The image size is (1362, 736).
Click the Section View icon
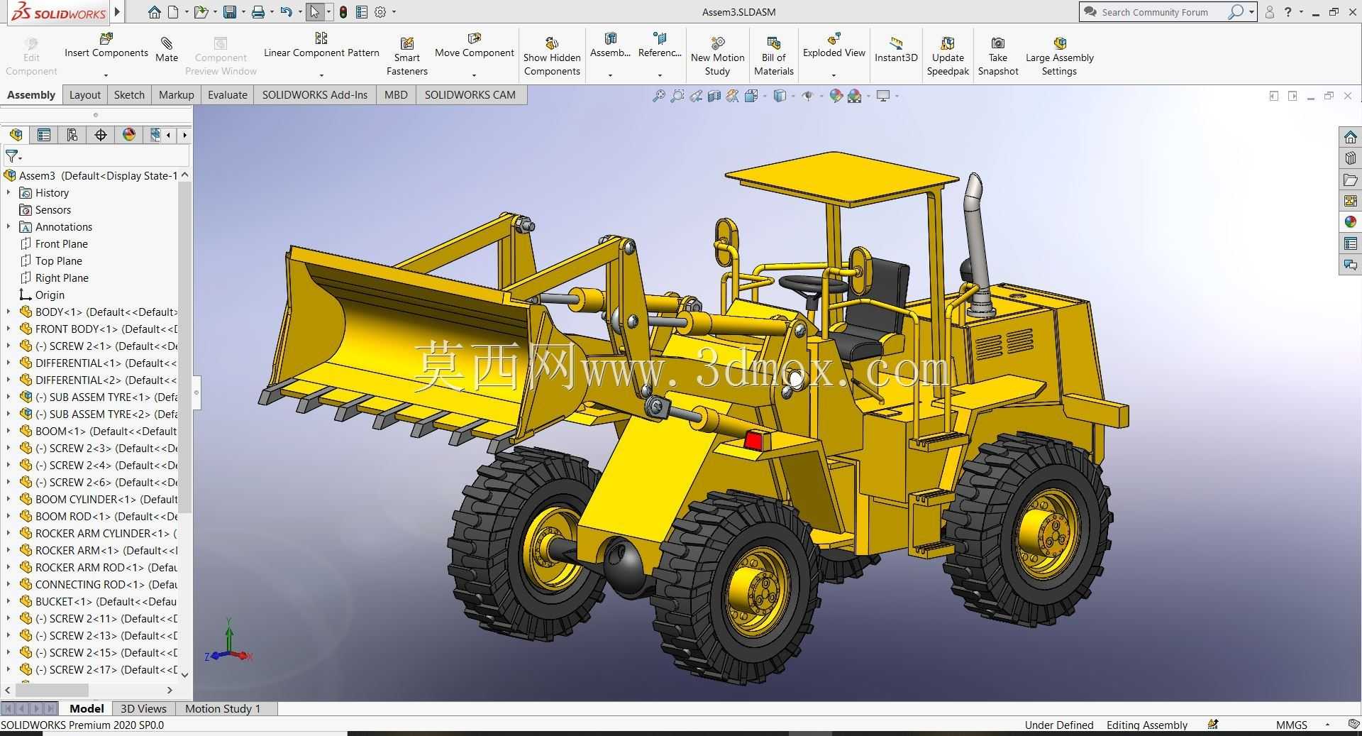714,96
